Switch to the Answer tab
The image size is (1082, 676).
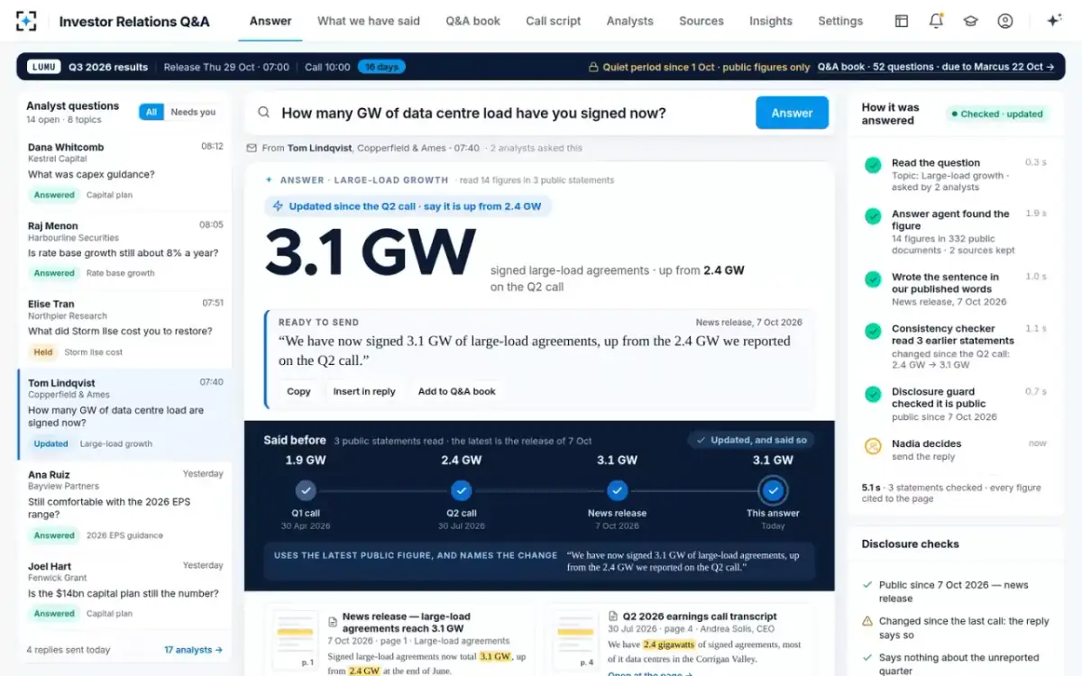tap(270, 21)
